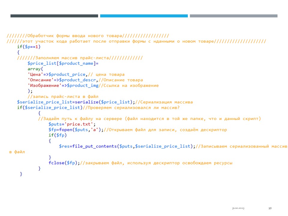Click the 'fclose($fp);' statement
The image size is (288, 216).
pos(64,163)
